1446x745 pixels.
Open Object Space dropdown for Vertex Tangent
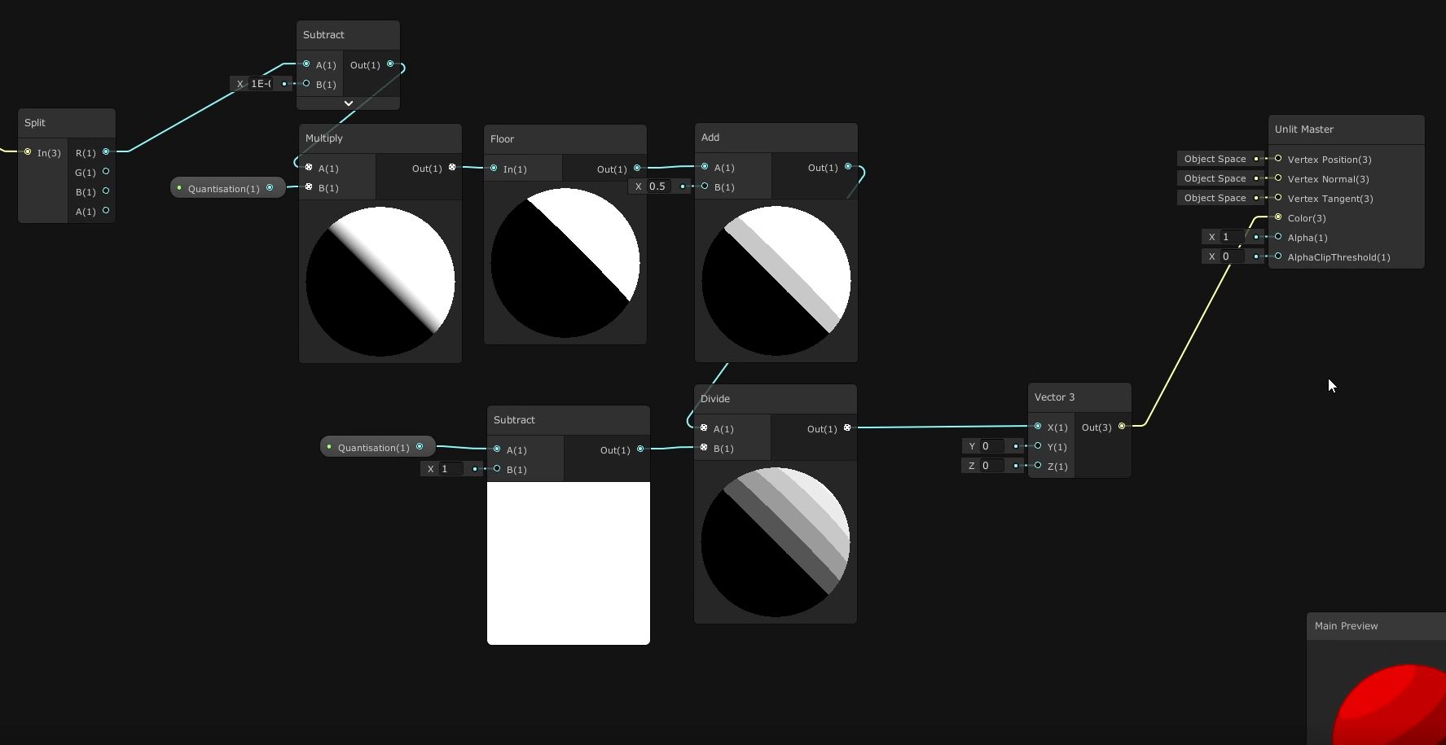pos(1215,198)
